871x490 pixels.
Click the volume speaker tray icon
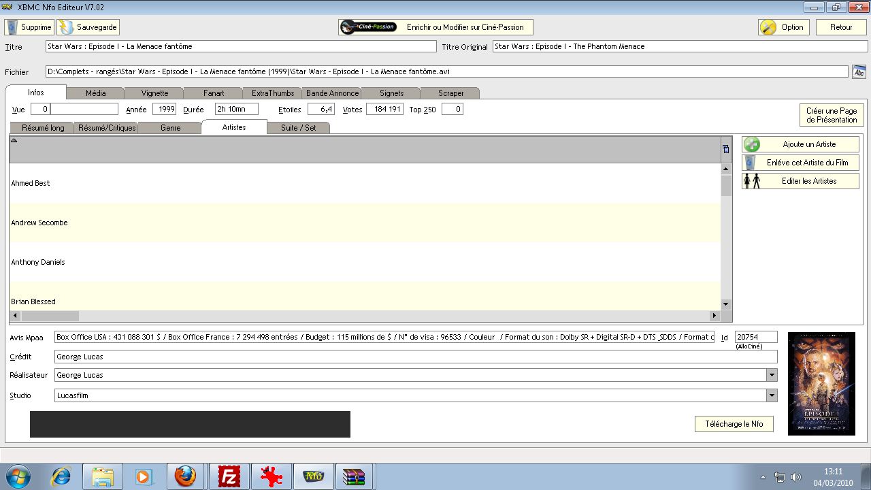796,477
